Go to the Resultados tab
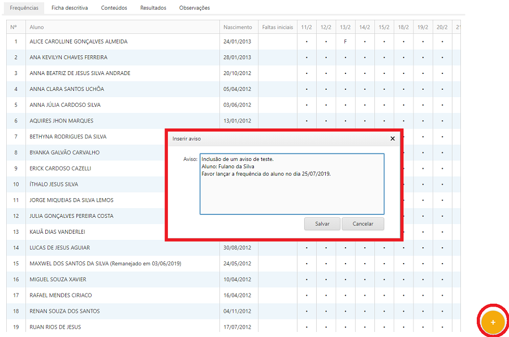Viewport: 509px width, 337px height. (x=153, y=8)
